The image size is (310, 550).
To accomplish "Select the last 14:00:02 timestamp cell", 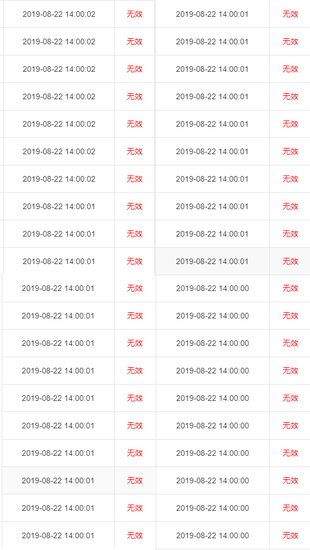I will (59, 179).
